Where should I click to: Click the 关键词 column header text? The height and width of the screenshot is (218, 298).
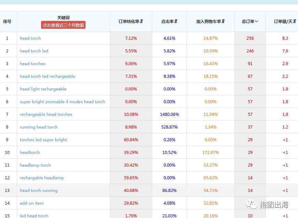(63, 18)
